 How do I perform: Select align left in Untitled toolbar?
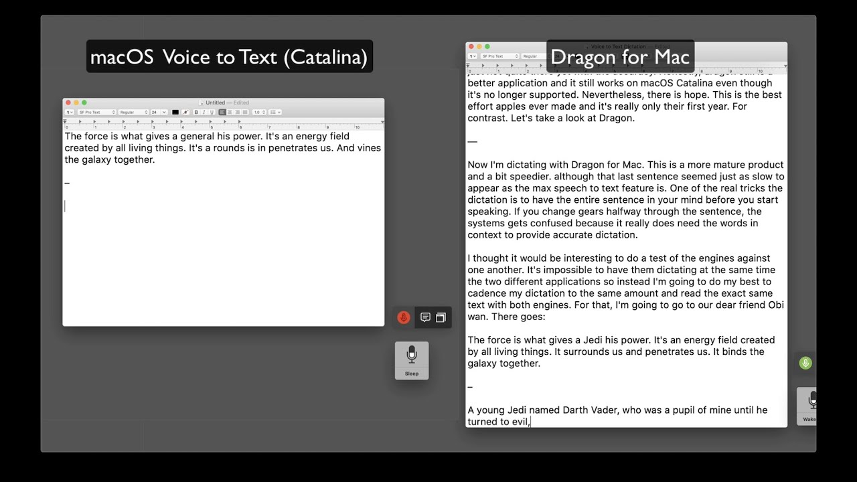click(222, 112)
